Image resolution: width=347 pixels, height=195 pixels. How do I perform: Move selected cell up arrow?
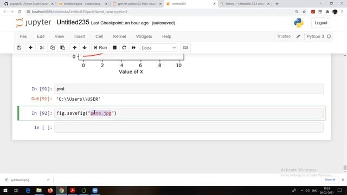pos(75,48)
